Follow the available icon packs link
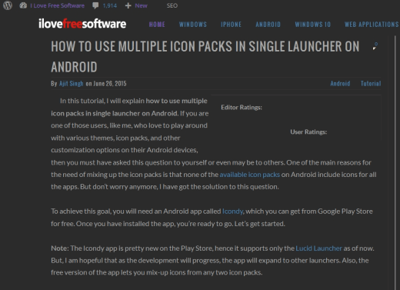The height and width of the screenshot is (290, 400). [250, 175]
